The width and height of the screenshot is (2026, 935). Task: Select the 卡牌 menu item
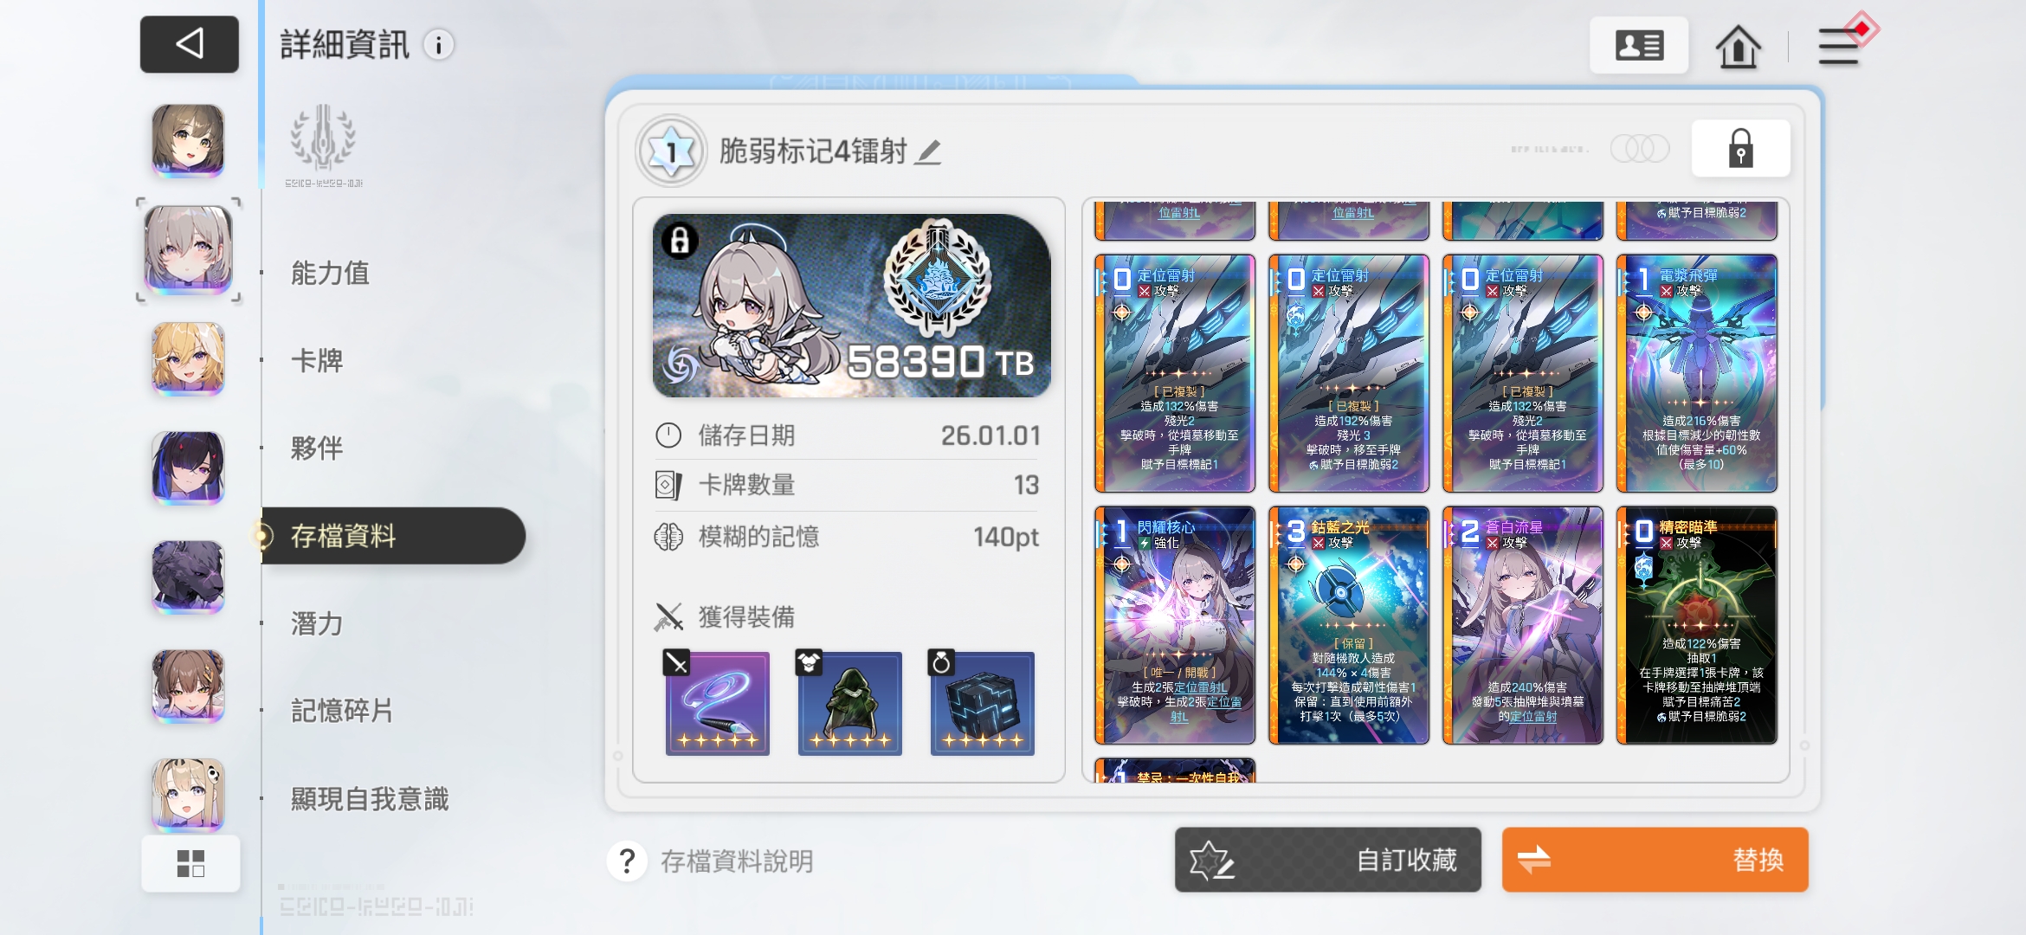pyautogui.click(x=317, y=361)
